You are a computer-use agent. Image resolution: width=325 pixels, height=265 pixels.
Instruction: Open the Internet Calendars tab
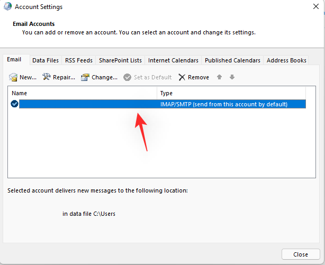click(173, 60)
